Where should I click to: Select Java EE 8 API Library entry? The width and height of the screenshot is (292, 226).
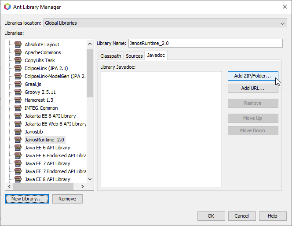[47, 179]
